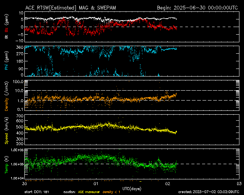Click the 03 day tick label
This screenshot has width=244, height=195.
239,184
